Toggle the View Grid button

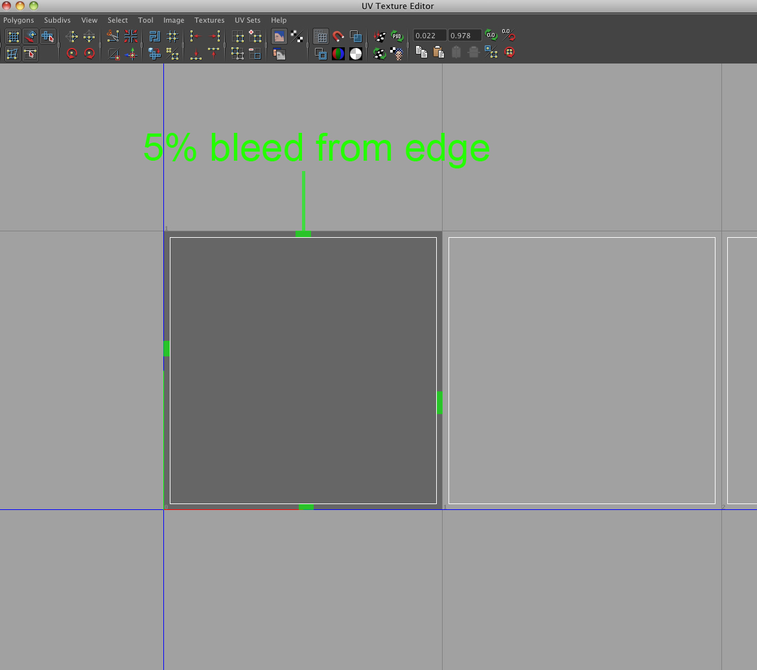(x=321, y=36)
